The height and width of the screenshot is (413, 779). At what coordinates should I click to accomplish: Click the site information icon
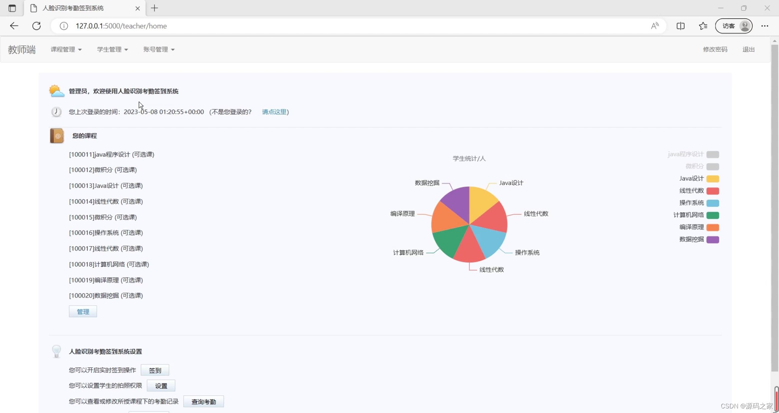[64, 26]
